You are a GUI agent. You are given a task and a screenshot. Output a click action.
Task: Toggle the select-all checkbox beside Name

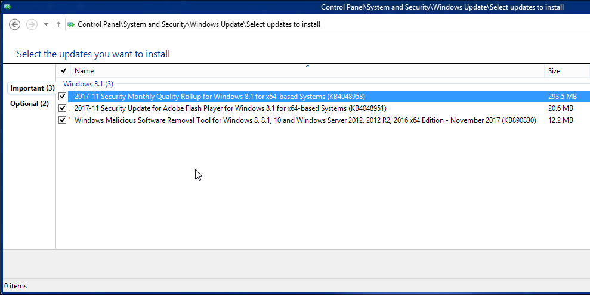(x=64, y=71)
